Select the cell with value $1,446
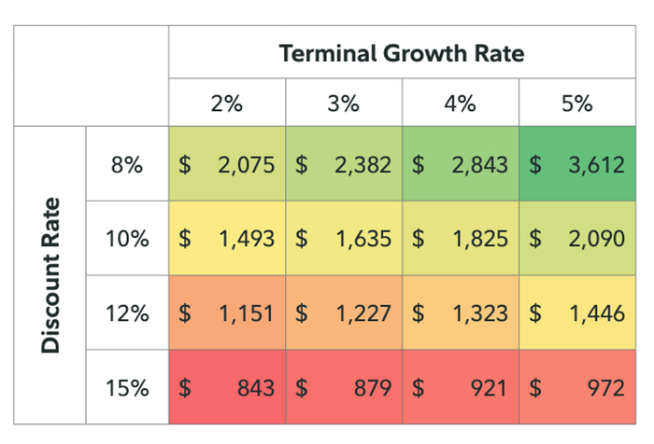This screenshot has width=654, height=444. coord(577,312)
